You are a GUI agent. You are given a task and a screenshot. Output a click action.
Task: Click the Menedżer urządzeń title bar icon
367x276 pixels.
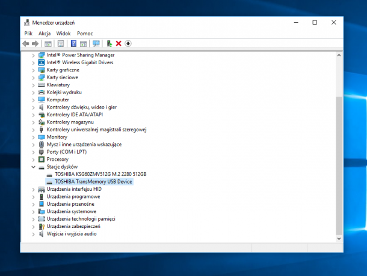coord(27,23)
